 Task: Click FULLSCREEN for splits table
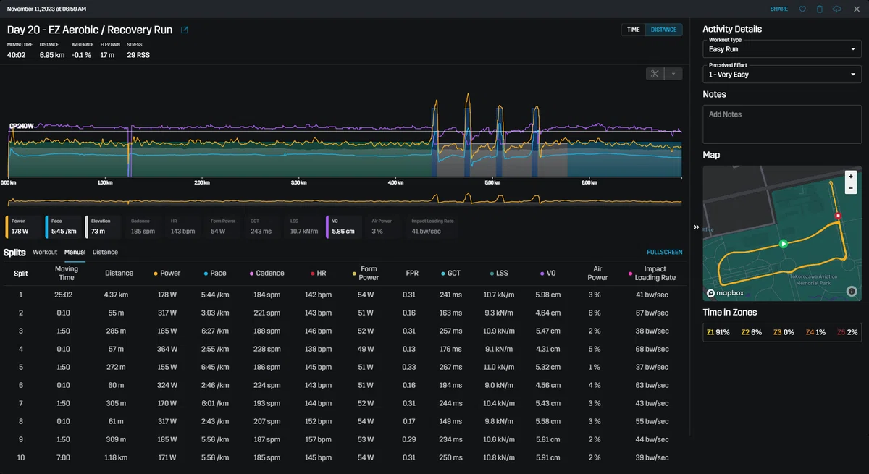click(664, 252)
